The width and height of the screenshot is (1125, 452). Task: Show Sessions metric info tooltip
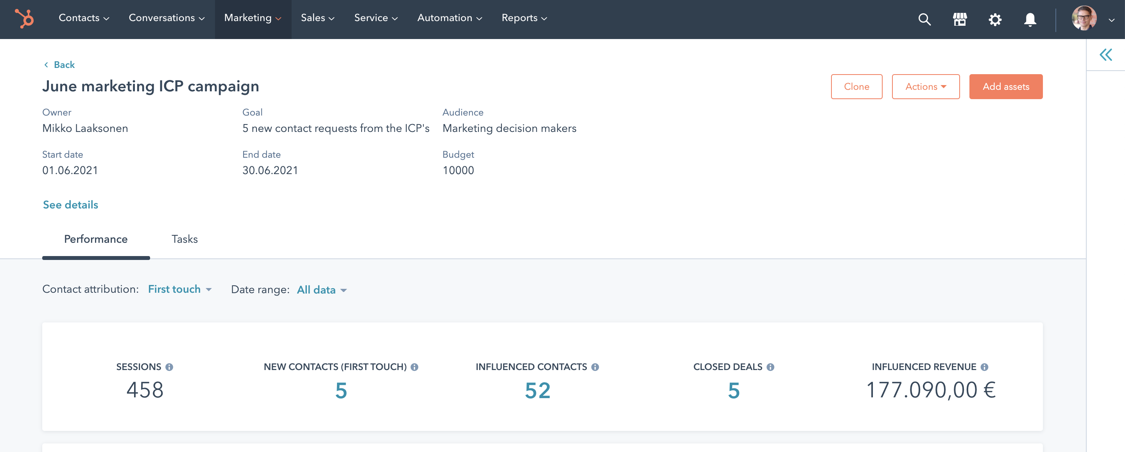(x=171, y=367)
